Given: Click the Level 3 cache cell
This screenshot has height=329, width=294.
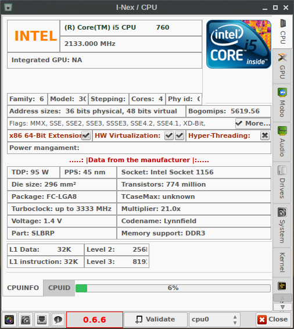Looking at the screenshot, I should click(x=117, y=262).
